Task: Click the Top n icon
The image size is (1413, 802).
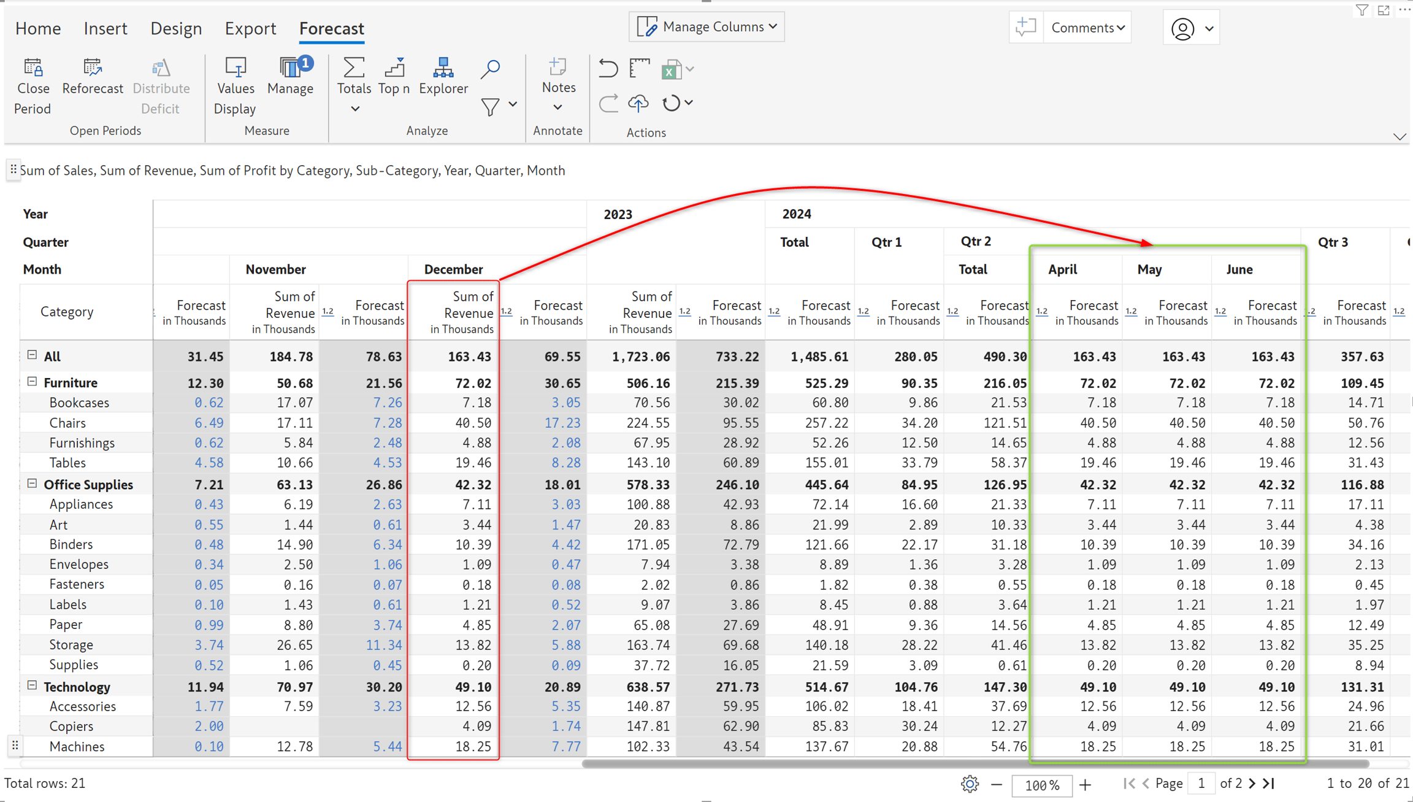Action: pyautogui.click(x=394, y=67)
